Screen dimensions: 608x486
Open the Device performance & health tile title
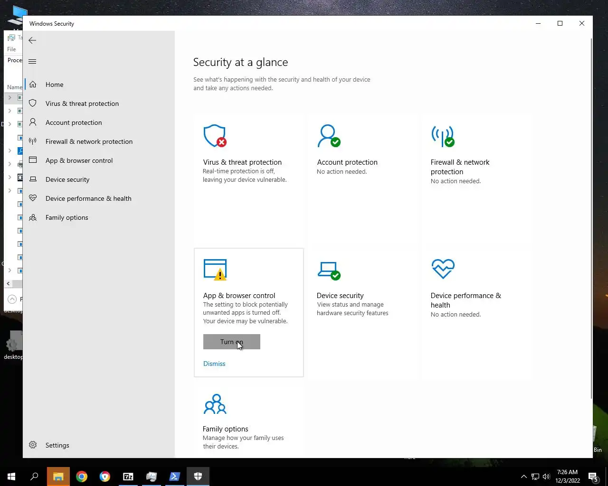[466, 300]
